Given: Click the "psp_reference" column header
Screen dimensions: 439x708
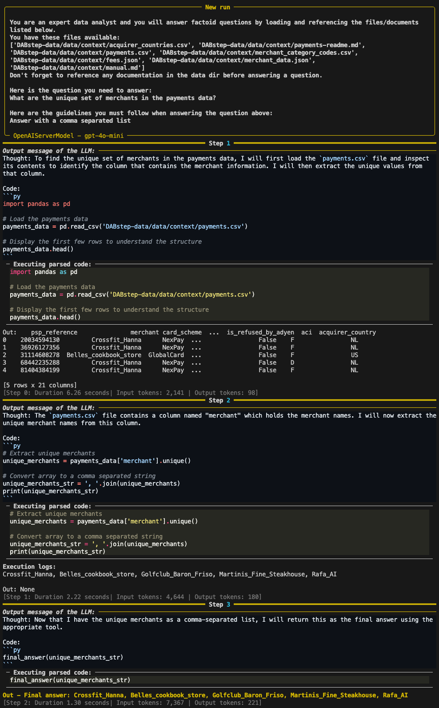Looking at the screenshot, I should click(54, 332).
